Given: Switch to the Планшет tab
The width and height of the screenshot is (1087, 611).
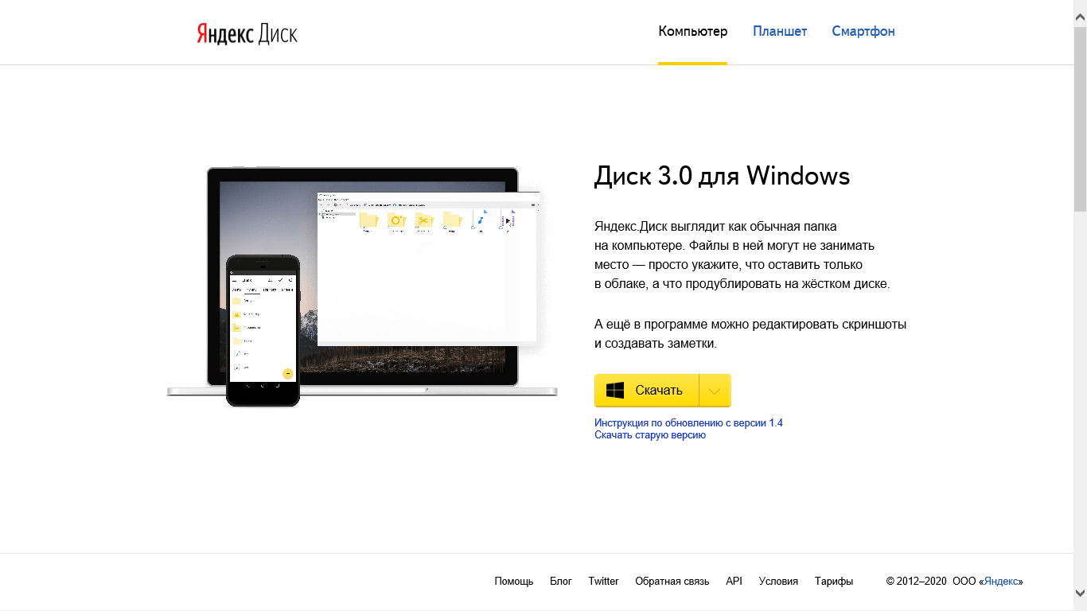Looking at the screenshot, I should coord(780,32).
